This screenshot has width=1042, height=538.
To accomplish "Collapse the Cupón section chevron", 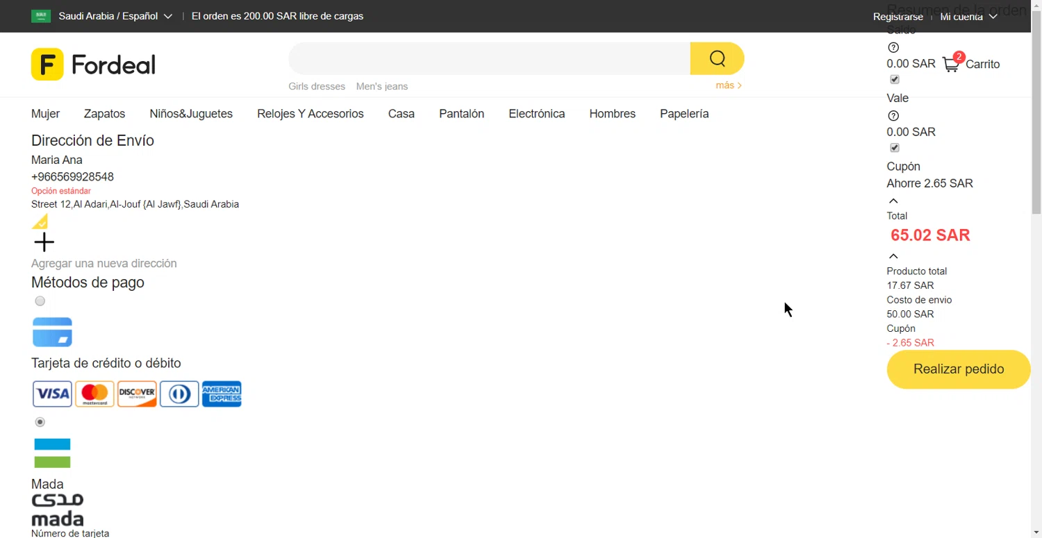I will 893,201.
